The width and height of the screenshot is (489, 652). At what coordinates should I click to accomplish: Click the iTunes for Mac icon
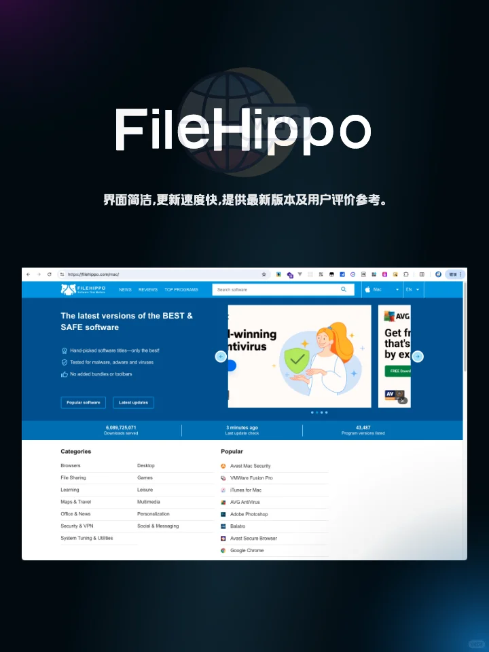coord(223,490)
